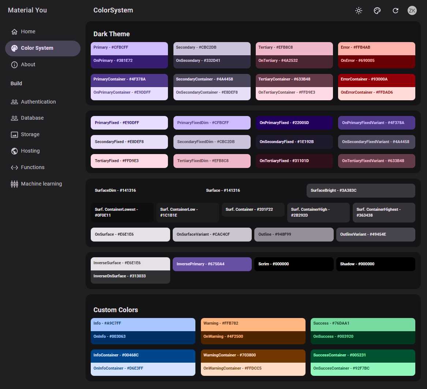Image resolution: width=427 pixels, height=389 pixels.
Task: Select the Secondary #CBC2DB swatch
Action: pos(212,49)
